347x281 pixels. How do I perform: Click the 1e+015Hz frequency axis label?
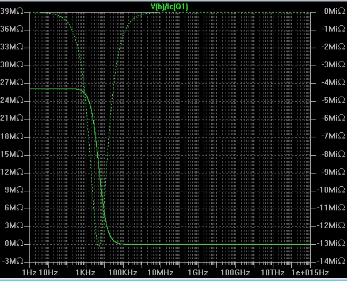(310, 272)
